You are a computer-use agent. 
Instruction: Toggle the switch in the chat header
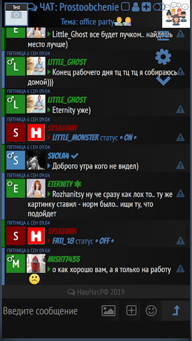tap(159, 7)
